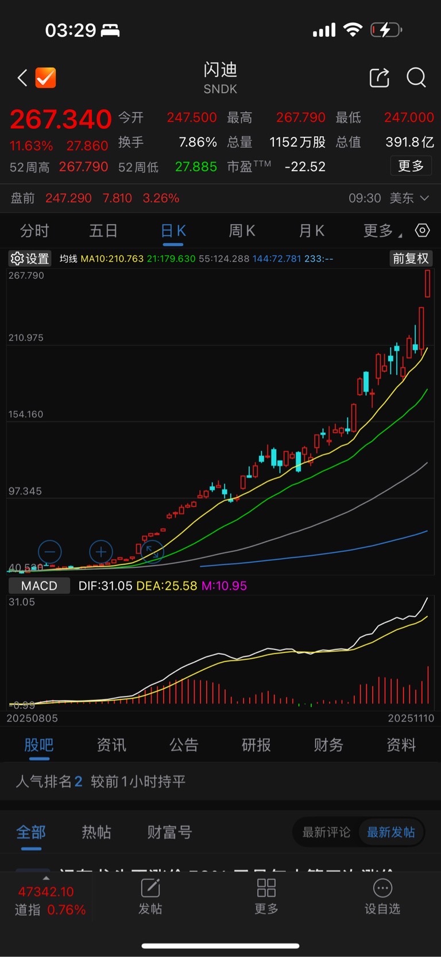Open the 更多 chart period dropdown
Viewport: 441px width, 957px height.
(383, 231)
